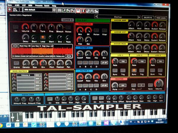Enable the Grains switch

(x=16, y=63)
